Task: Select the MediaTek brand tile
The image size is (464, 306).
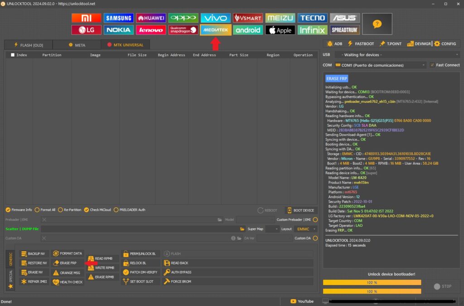Action: [x=216, y=30]
